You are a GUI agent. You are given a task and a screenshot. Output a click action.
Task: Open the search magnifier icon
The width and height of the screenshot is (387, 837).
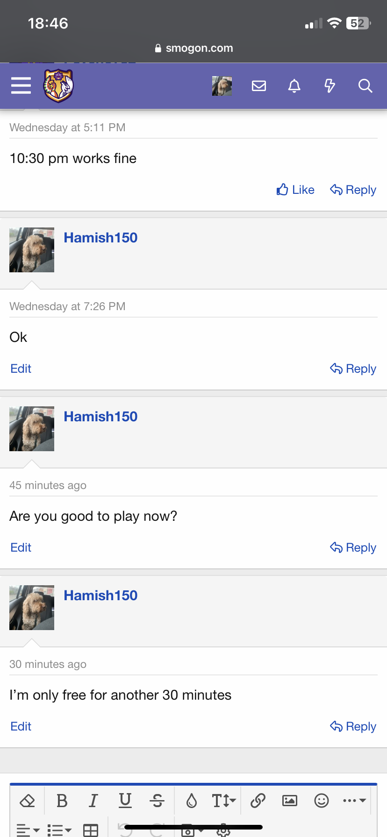pos(365,86)
